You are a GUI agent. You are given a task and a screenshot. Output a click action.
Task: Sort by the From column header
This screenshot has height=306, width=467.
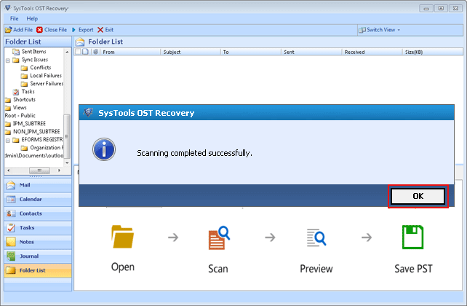(130, 52)
